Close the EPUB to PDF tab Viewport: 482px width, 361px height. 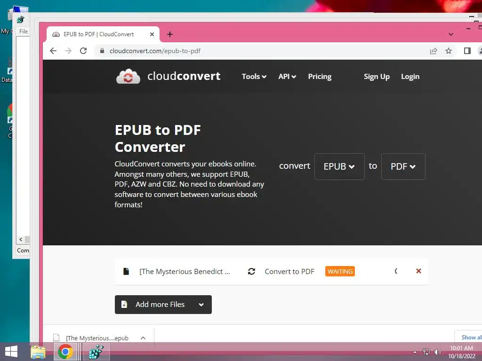coord(152,34)
